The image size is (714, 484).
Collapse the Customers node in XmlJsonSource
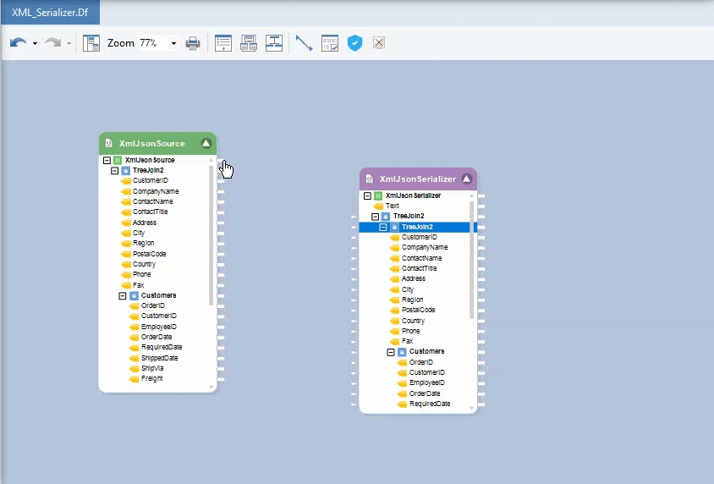click(123, 296)
